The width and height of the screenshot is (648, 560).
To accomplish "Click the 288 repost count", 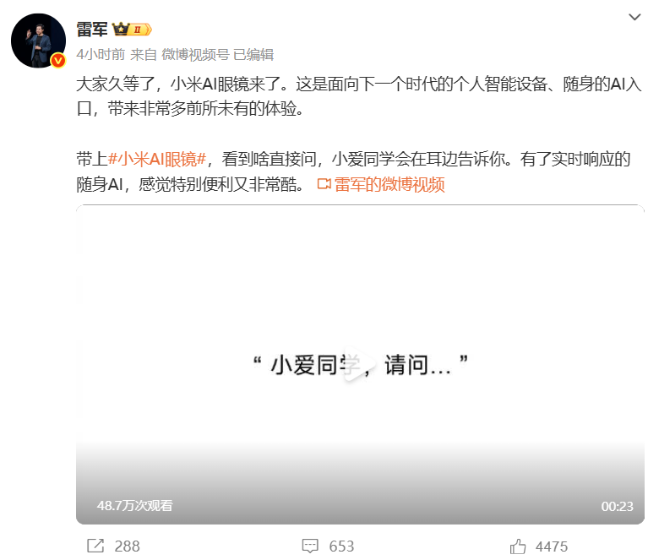I will [x=127, y=546].
